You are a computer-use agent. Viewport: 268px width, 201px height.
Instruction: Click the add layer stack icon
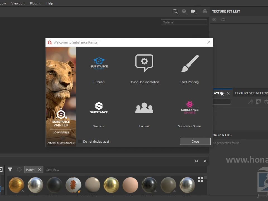(x=266, y=102)
